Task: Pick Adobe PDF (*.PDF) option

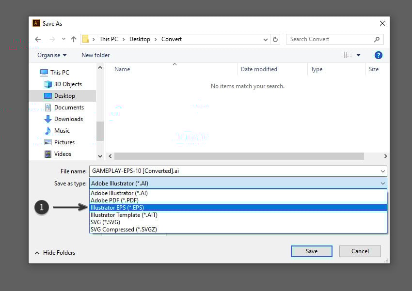Action: pyautogui.click(x=115, y=200)
